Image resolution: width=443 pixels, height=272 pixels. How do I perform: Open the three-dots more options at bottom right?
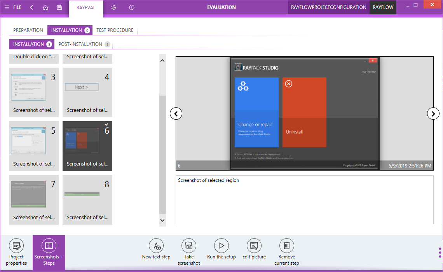point(440,253)
